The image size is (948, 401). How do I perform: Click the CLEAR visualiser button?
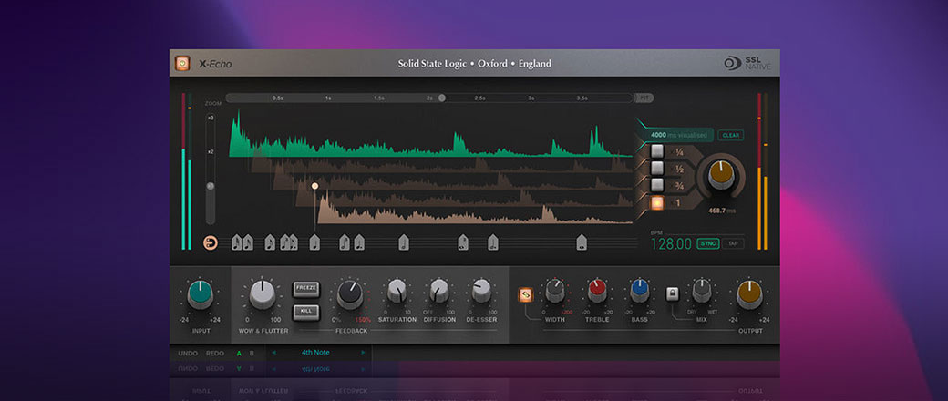tap(730, 136)
